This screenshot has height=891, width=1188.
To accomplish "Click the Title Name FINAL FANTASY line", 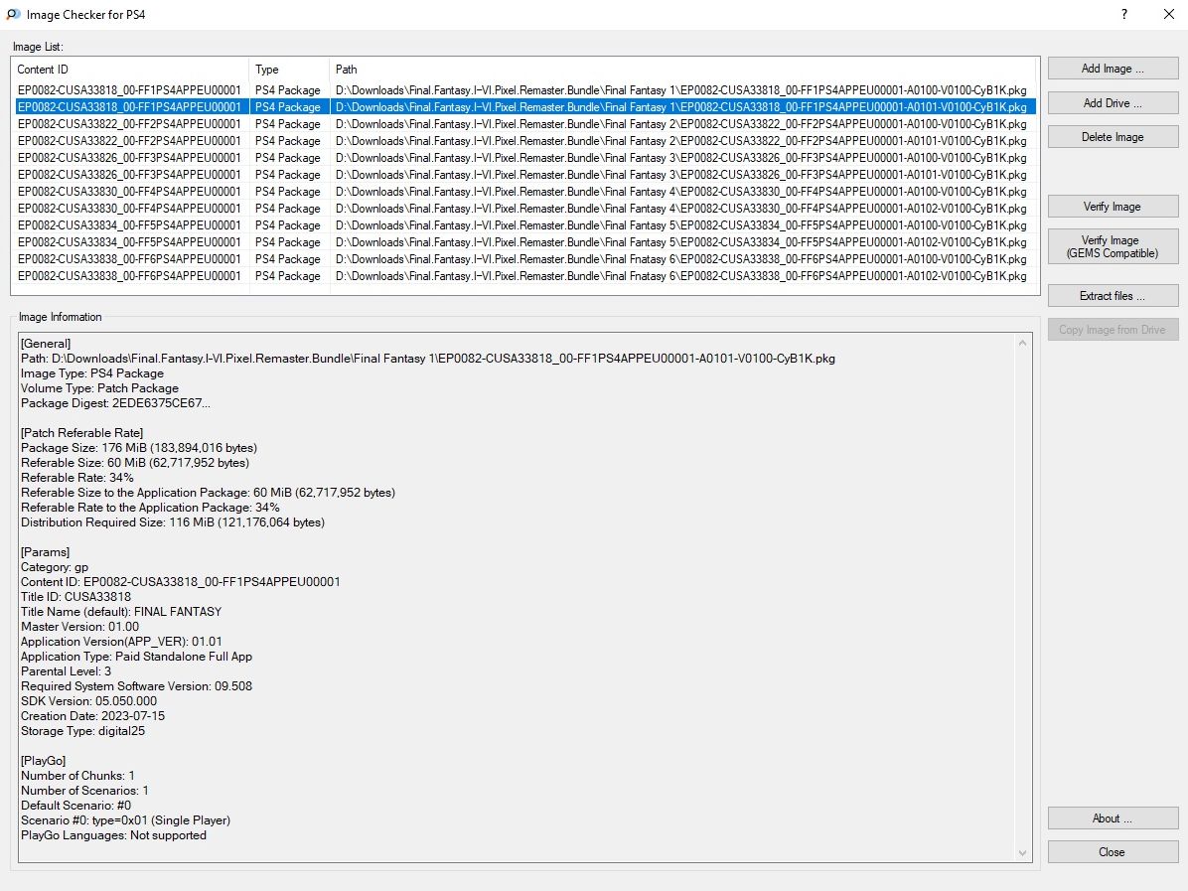I will [x=121, y=612].
